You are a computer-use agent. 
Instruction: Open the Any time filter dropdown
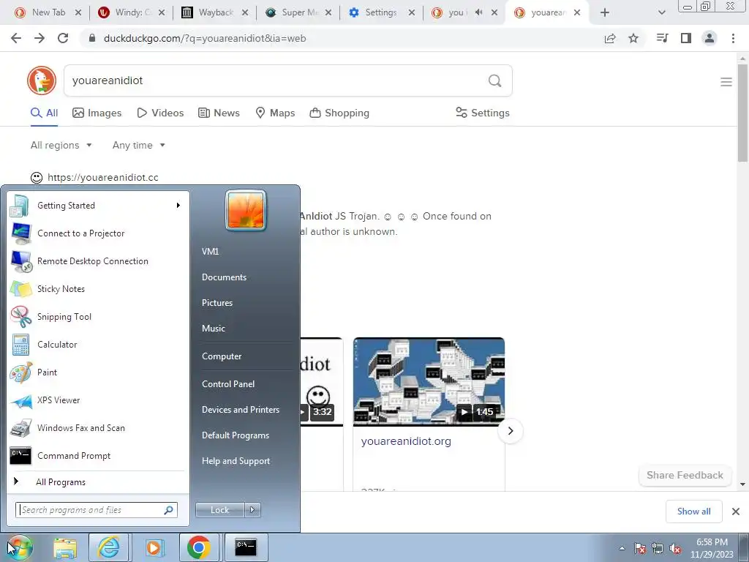tap(139, 146)
